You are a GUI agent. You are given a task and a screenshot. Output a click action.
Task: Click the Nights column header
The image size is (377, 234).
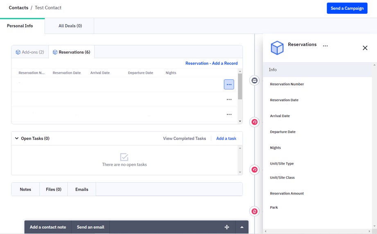pos(171,73)
